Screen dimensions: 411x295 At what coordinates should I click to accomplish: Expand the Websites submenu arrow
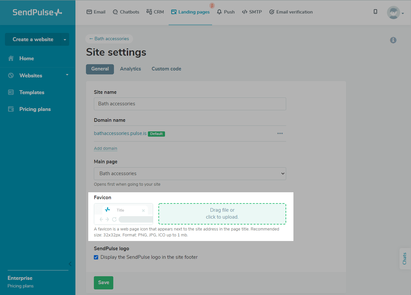[67, 75]
